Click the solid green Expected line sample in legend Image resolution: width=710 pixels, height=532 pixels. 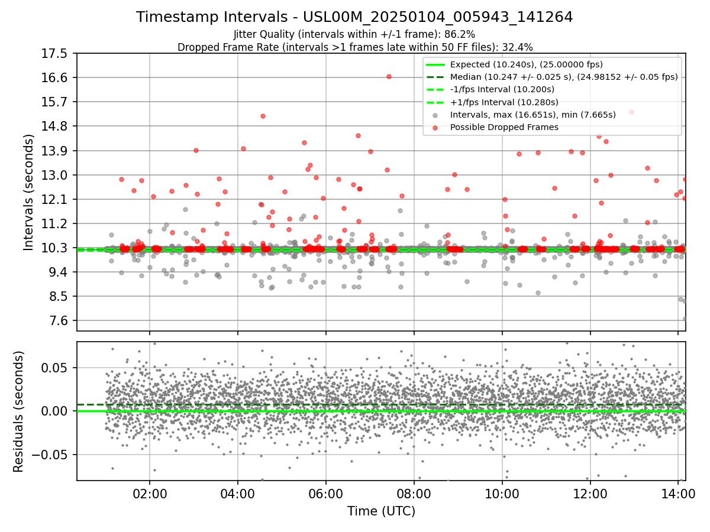pyautogui.click(x=435, y=64)
